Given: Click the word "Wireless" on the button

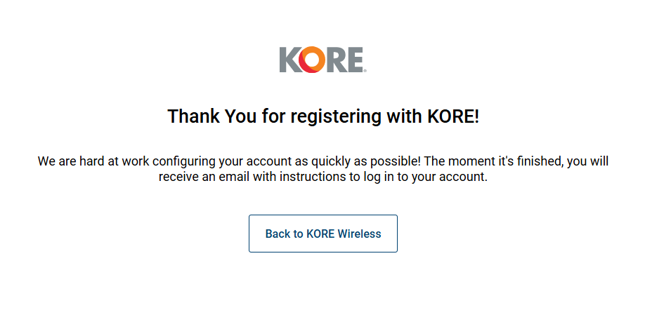Looking at the screenshot, I should pos(359,234).
